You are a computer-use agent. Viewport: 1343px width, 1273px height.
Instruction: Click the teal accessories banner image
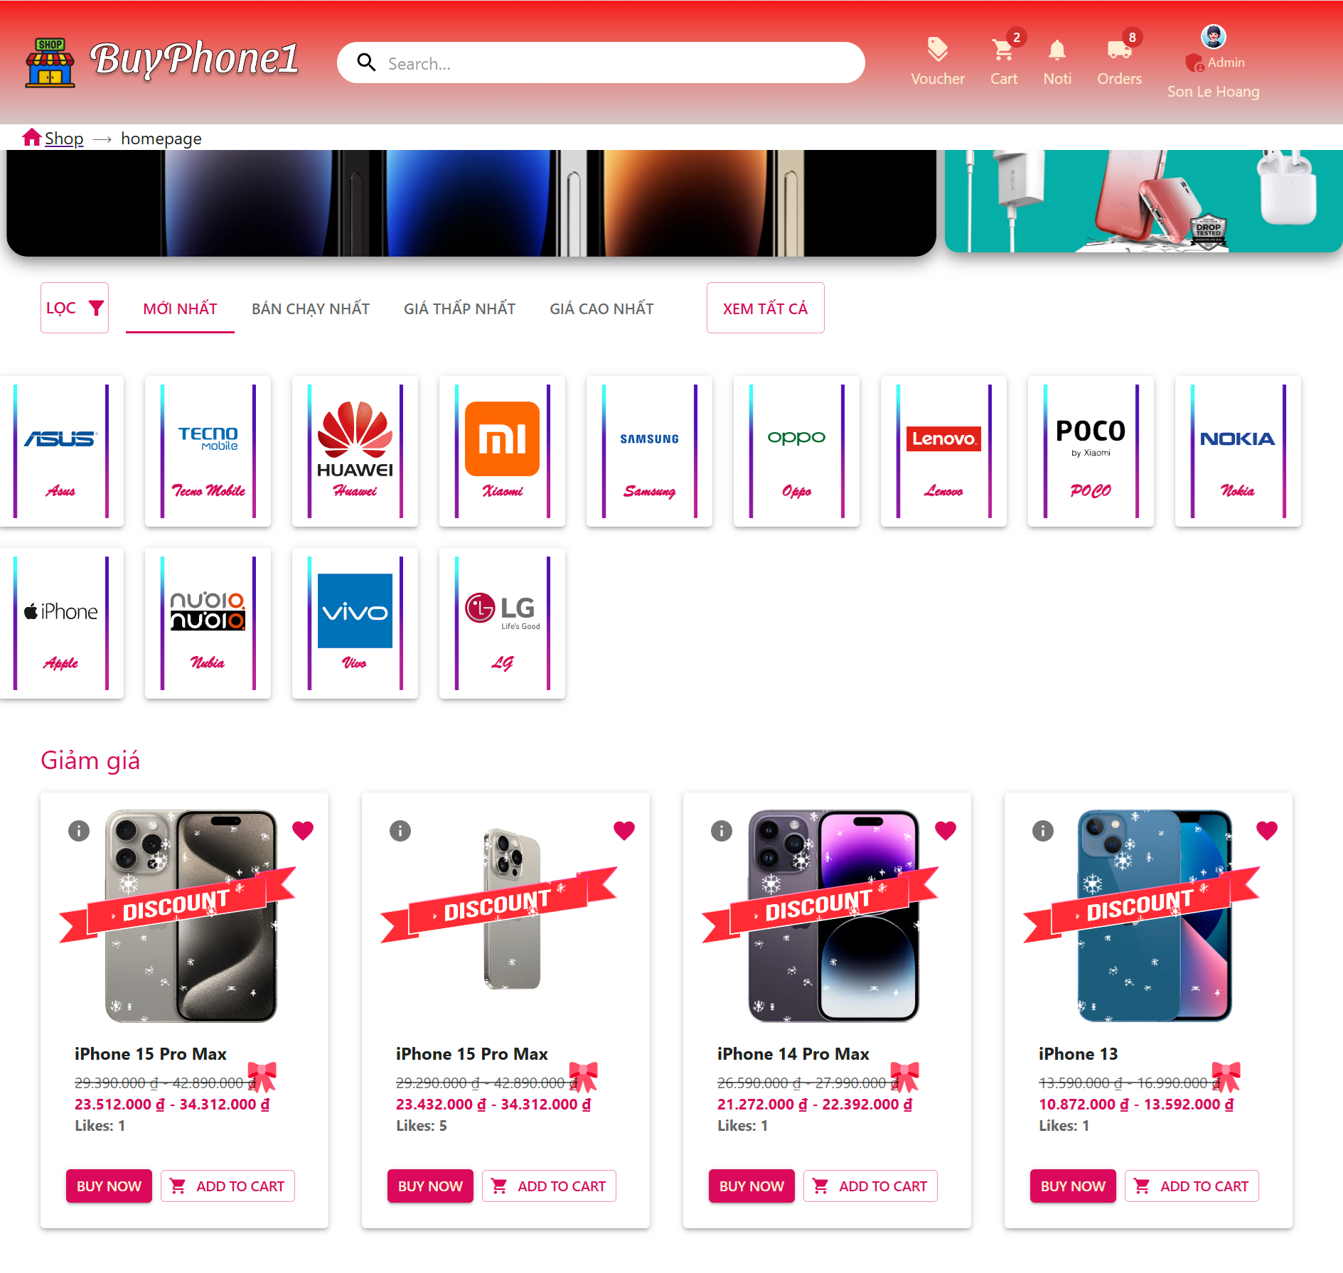(x=1144, y=201)
